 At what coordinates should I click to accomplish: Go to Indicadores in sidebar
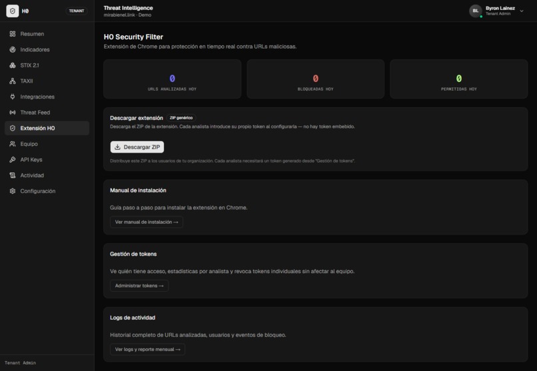[47, 50]
